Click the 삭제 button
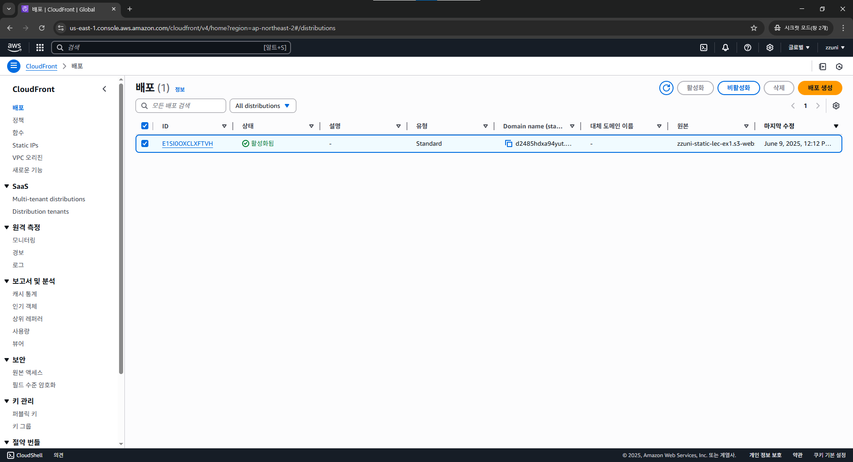This screenshot has height=462, width=853. tap(778, 88)
